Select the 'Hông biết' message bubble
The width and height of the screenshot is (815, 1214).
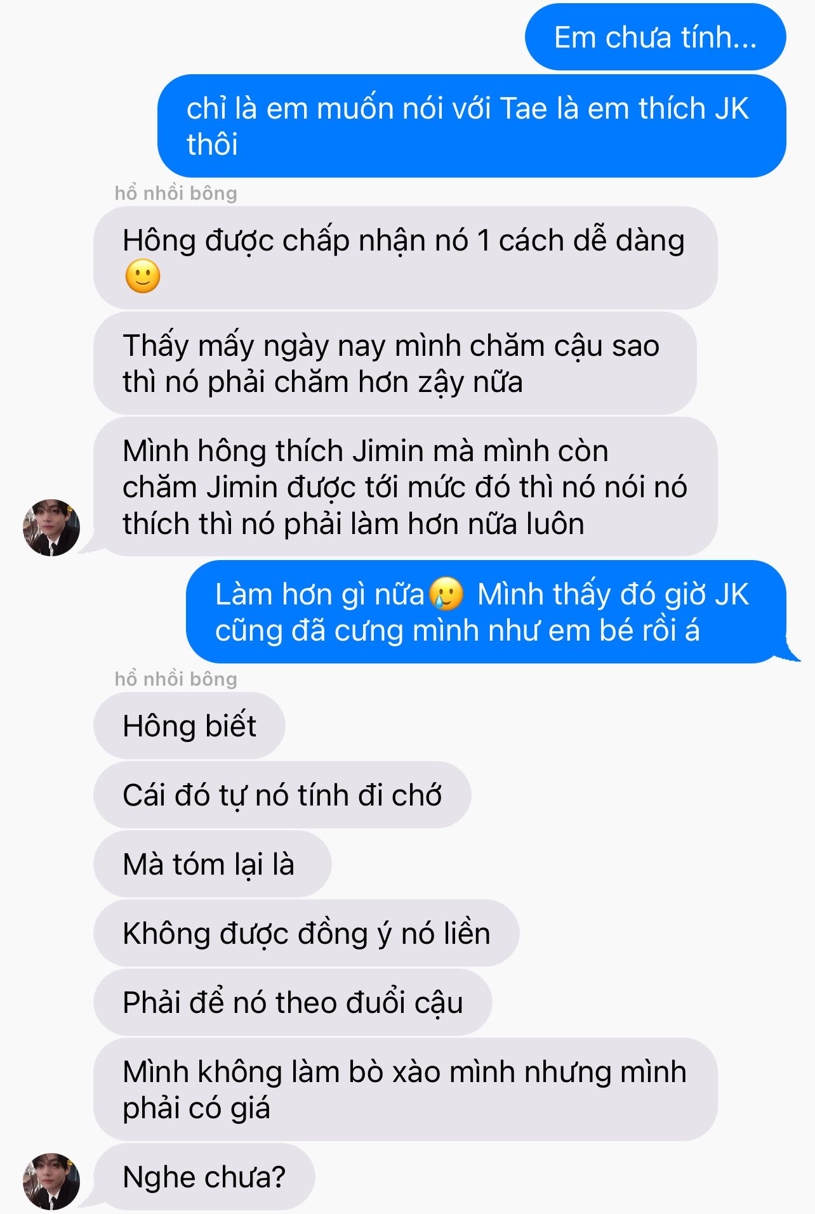(x=189, y=726)
